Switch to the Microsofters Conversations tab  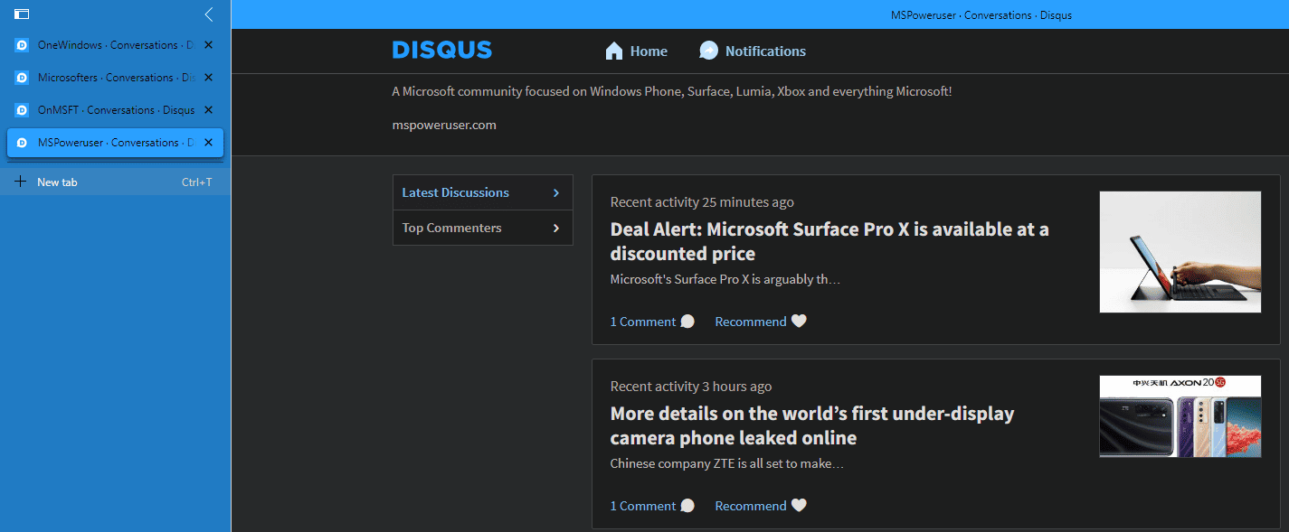(115, 78)
